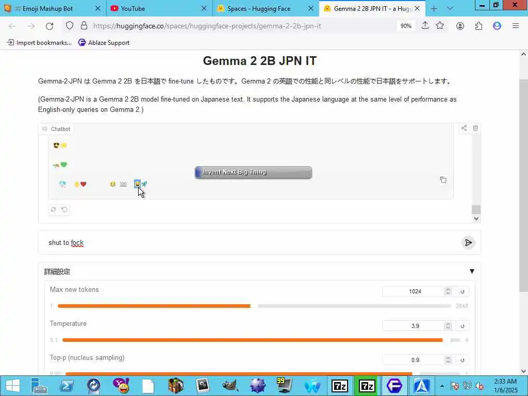Click the browser forward arrow
The width and height of the screenshot is (528, 396).
coord(31,26)
